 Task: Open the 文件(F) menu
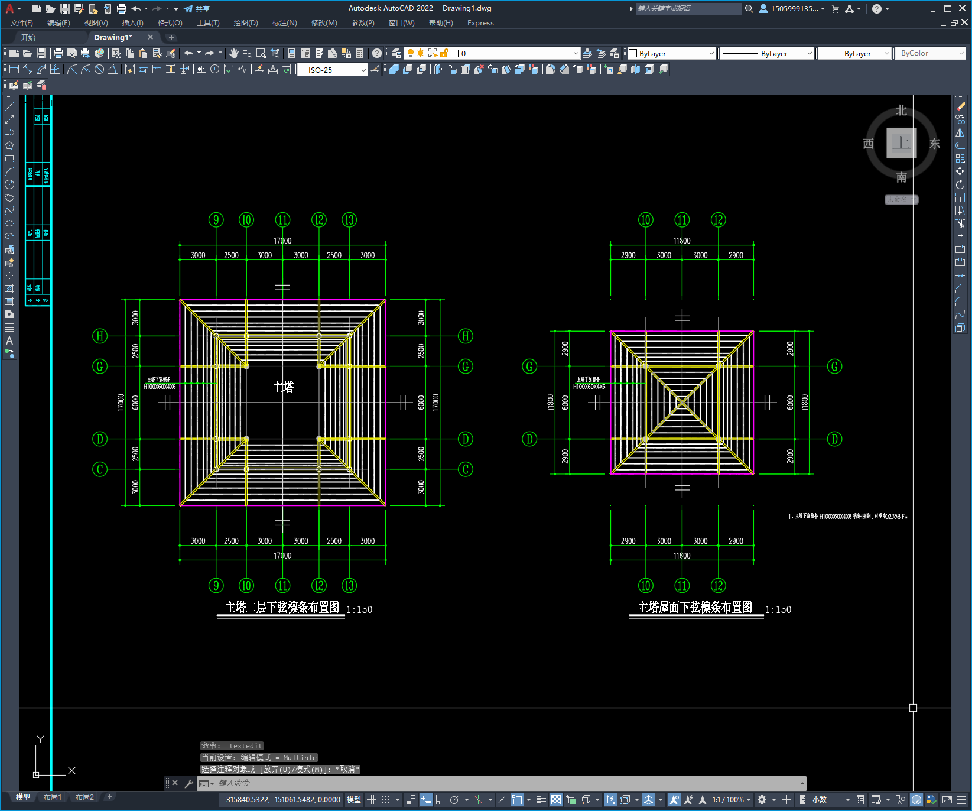point(22,23)
